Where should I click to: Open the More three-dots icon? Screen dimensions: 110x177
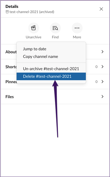(77, 28)
